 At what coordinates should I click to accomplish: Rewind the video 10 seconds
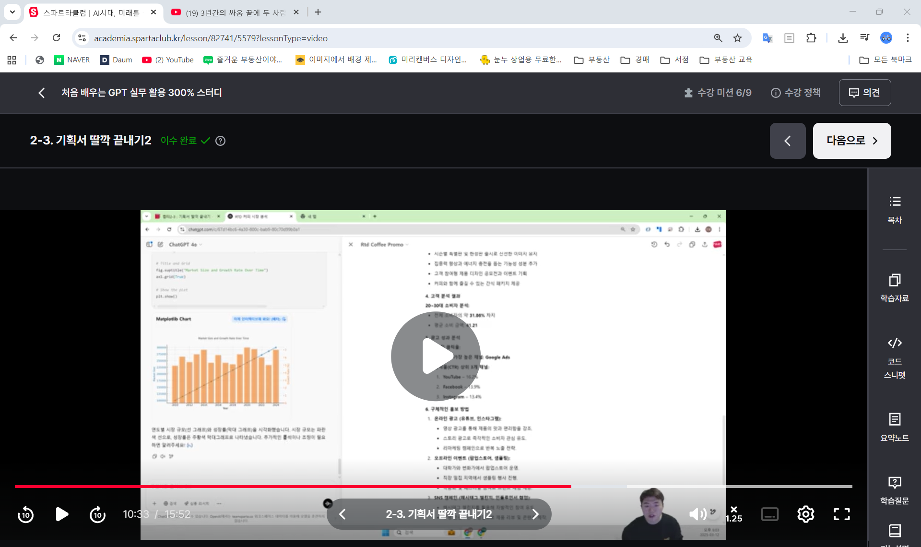pos(25,514)
